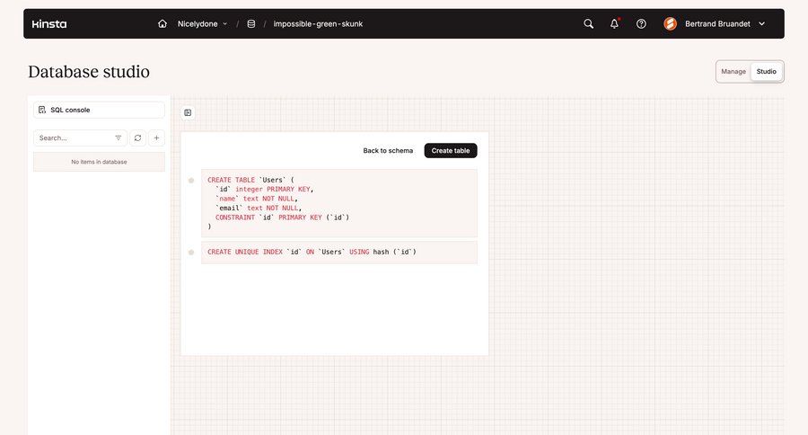Click the database icon in breadcrumb
Image resolution: width=808 pixels, height=435 pixels.
pyautogui.click(x=251, y=24)
